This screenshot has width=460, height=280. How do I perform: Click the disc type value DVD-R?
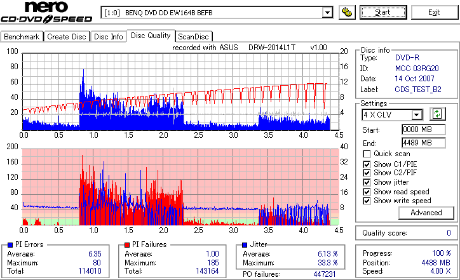coord(407,58)
